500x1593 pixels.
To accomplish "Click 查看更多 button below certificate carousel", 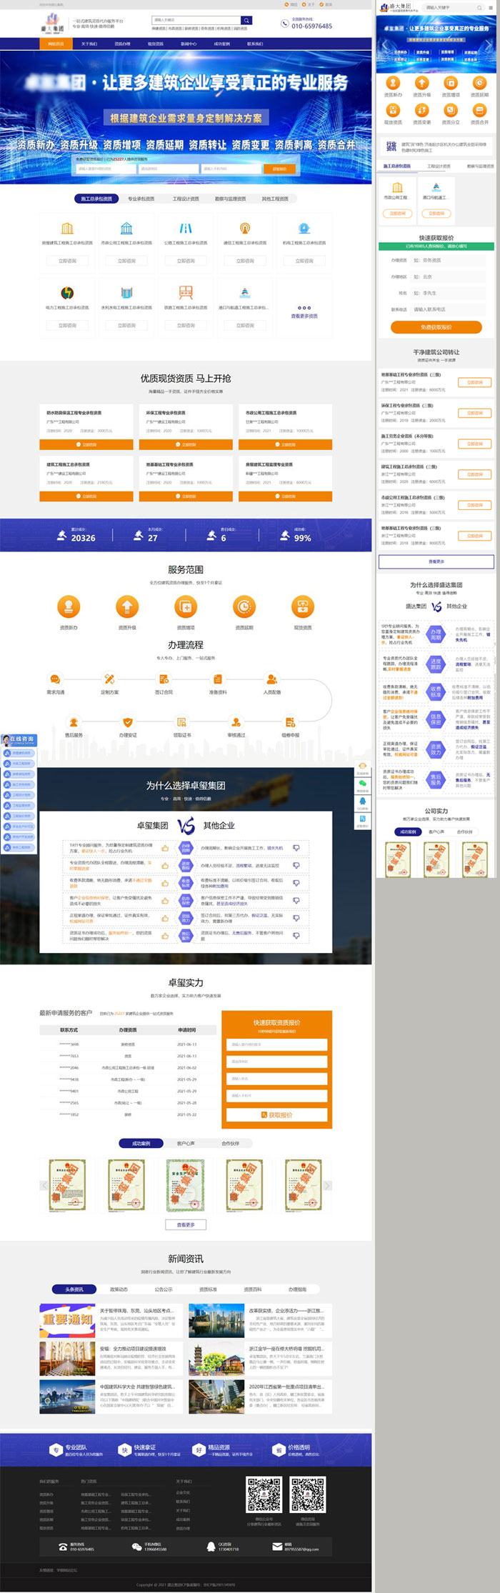I will pos(186,1224).
